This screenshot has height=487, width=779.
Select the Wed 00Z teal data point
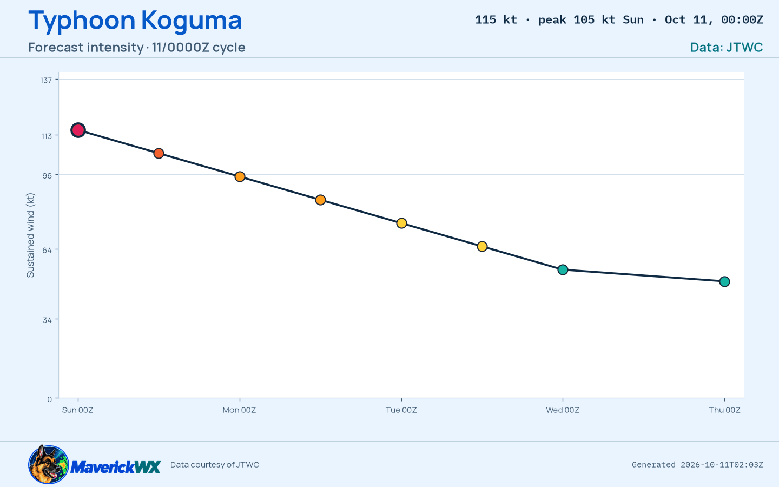tap(563, 269)
